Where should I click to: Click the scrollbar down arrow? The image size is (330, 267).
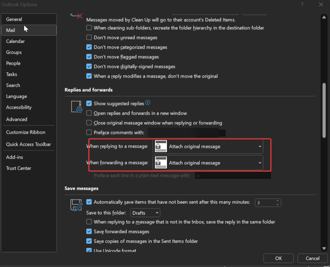324,249
